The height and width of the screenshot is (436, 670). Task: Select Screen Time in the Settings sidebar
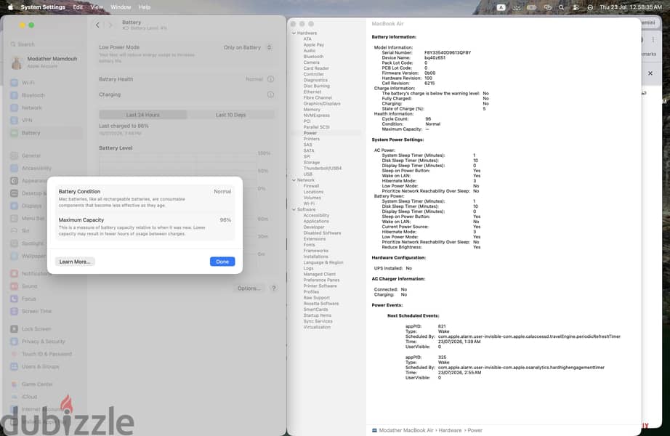(45, 311)
